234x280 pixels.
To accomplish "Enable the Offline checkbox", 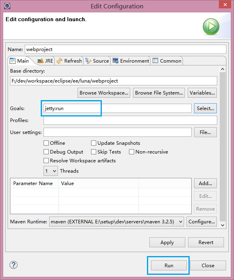I will (x=46, y=143).
